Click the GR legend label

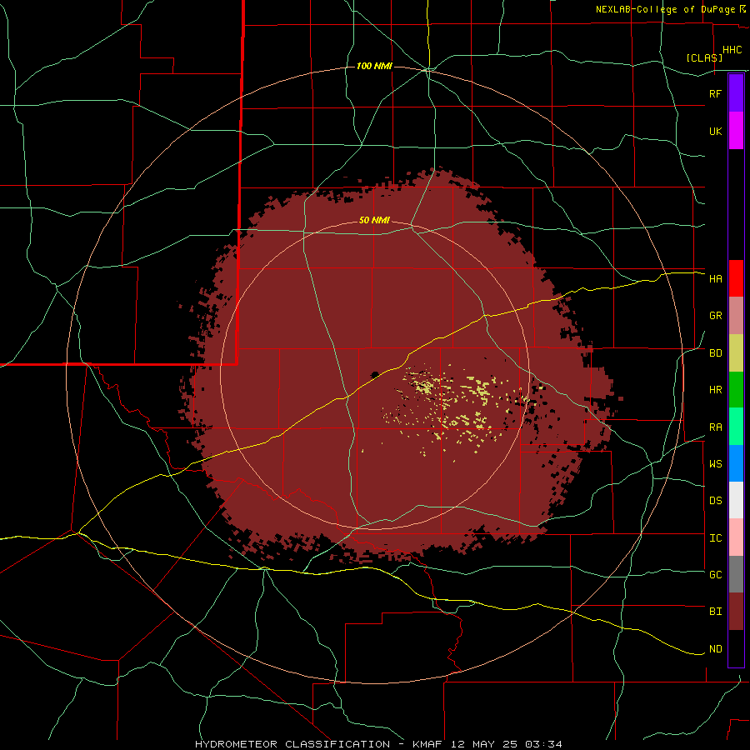[715, 316]
